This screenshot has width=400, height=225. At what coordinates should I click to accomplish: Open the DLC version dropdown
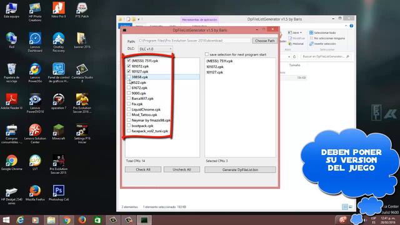coord(156,49)
